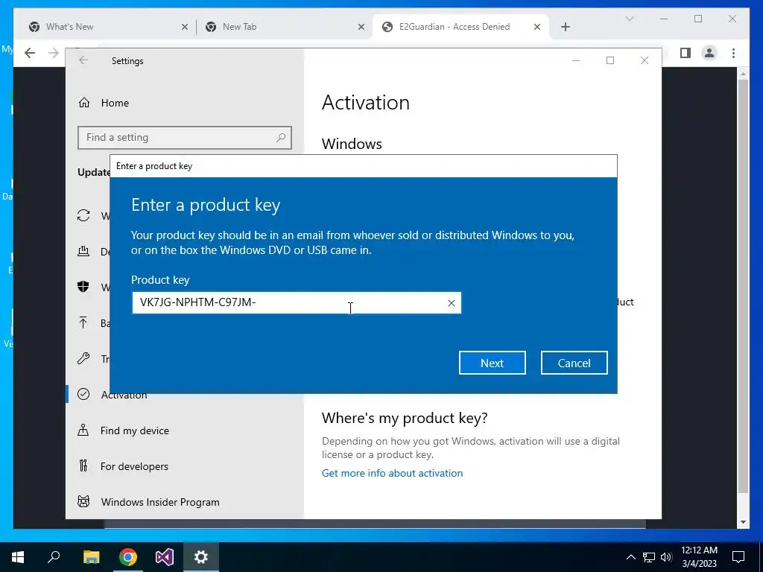Open the notification center icon
This screenshot has width=763, height=572.
(x=738, y=557)
